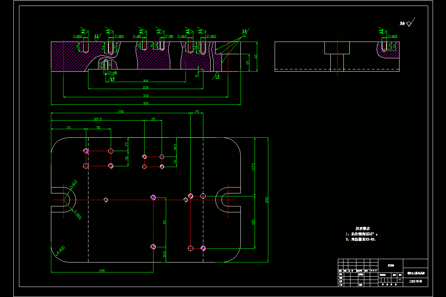The height and width of the screenshot is (297, 446).
Task: Click the 60 height dimension
Action: (x=255, y=56)
